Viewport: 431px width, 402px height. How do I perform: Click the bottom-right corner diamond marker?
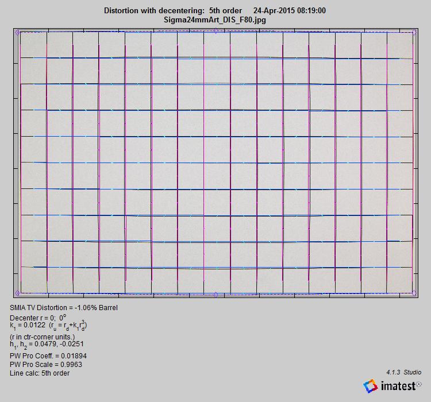pyautogui.click(x=414, y=293)
